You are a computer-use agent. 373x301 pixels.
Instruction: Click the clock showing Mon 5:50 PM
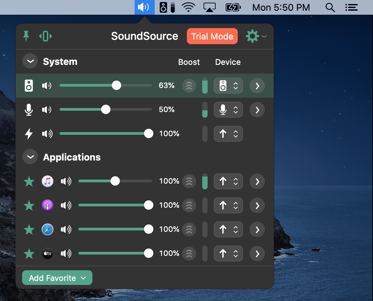click(x=281, y=7)
